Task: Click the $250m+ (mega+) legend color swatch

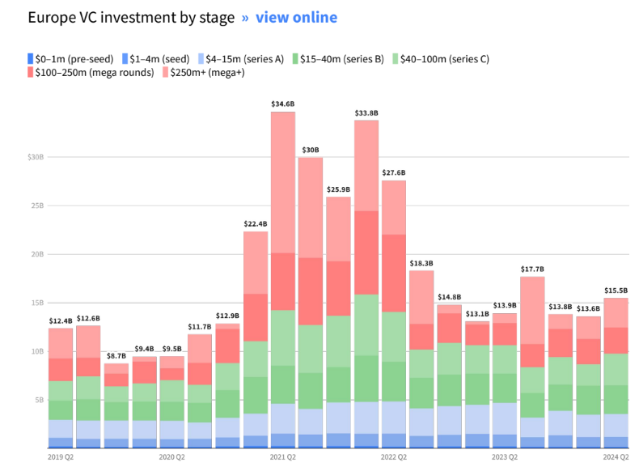Action: 165,73
